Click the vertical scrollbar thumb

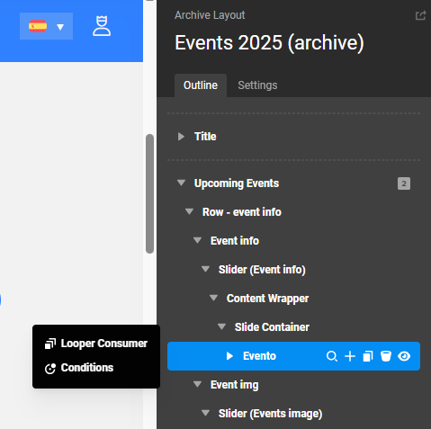pyautogui.click(x=149, y=193)
